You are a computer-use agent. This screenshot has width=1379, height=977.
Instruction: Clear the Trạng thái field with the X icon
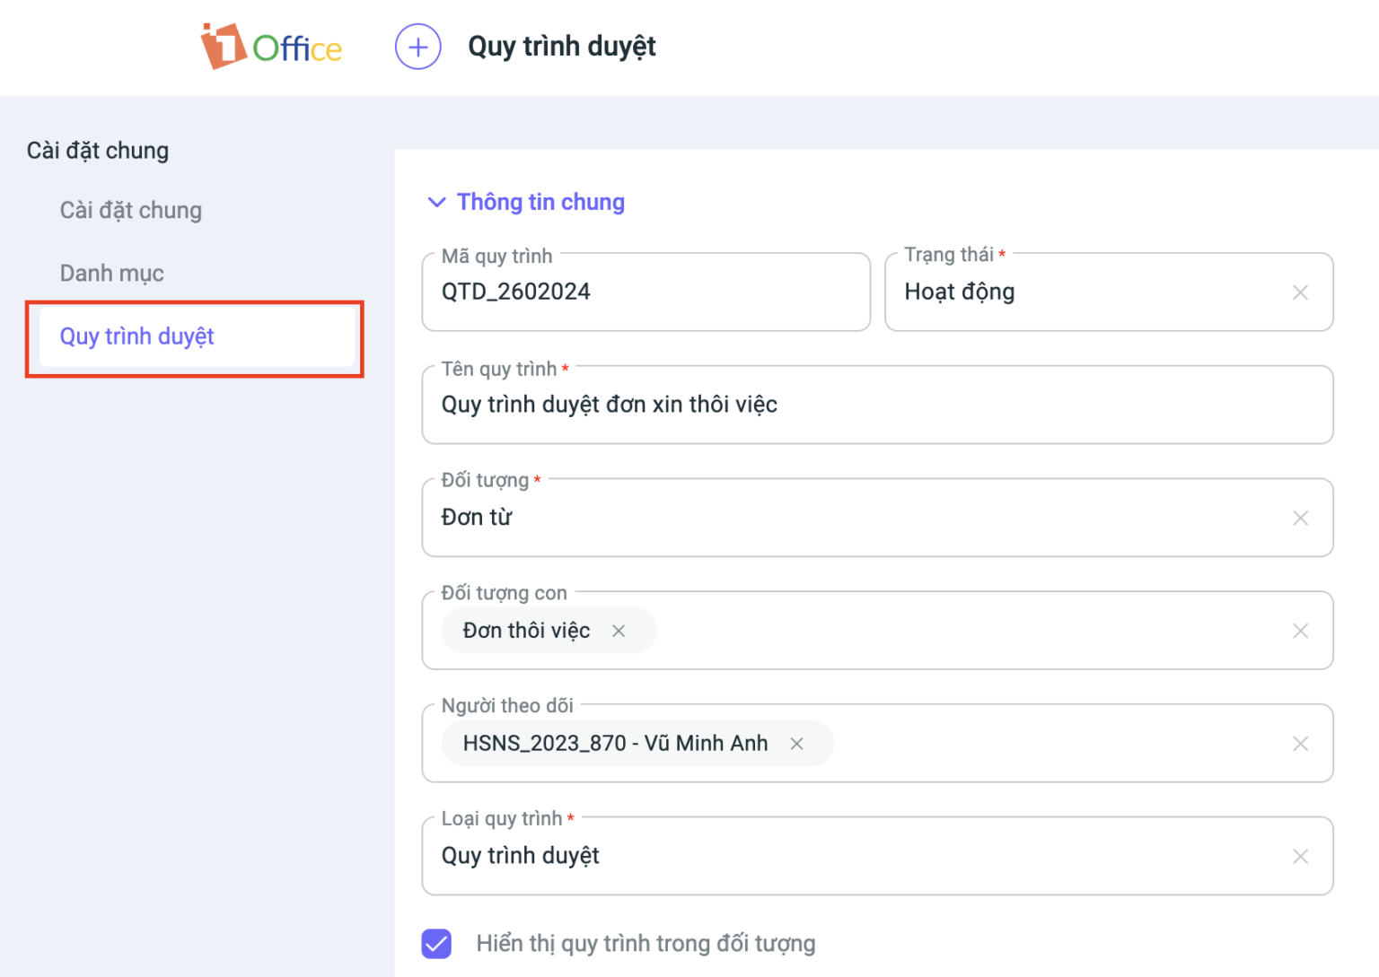(1300, 292)
